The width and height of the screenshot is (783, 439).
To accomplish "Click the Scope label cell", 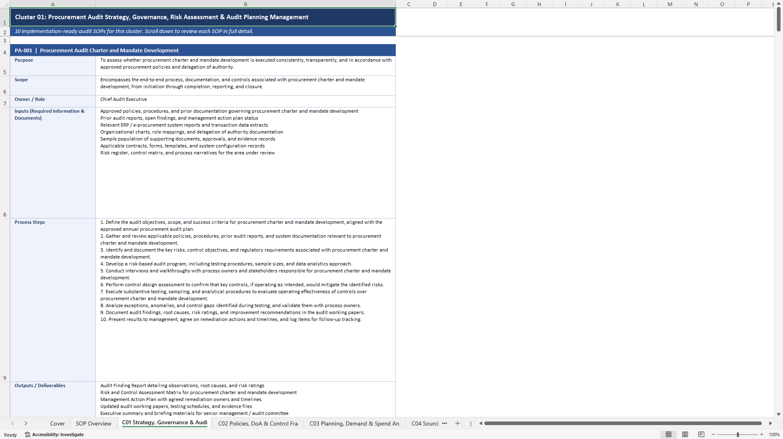I will 53,86.
